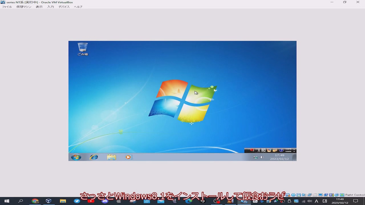This screenshot has width=365, height=205.
Task: Open Microsoft Edge from host taskbar
Action: pos(189,201)
